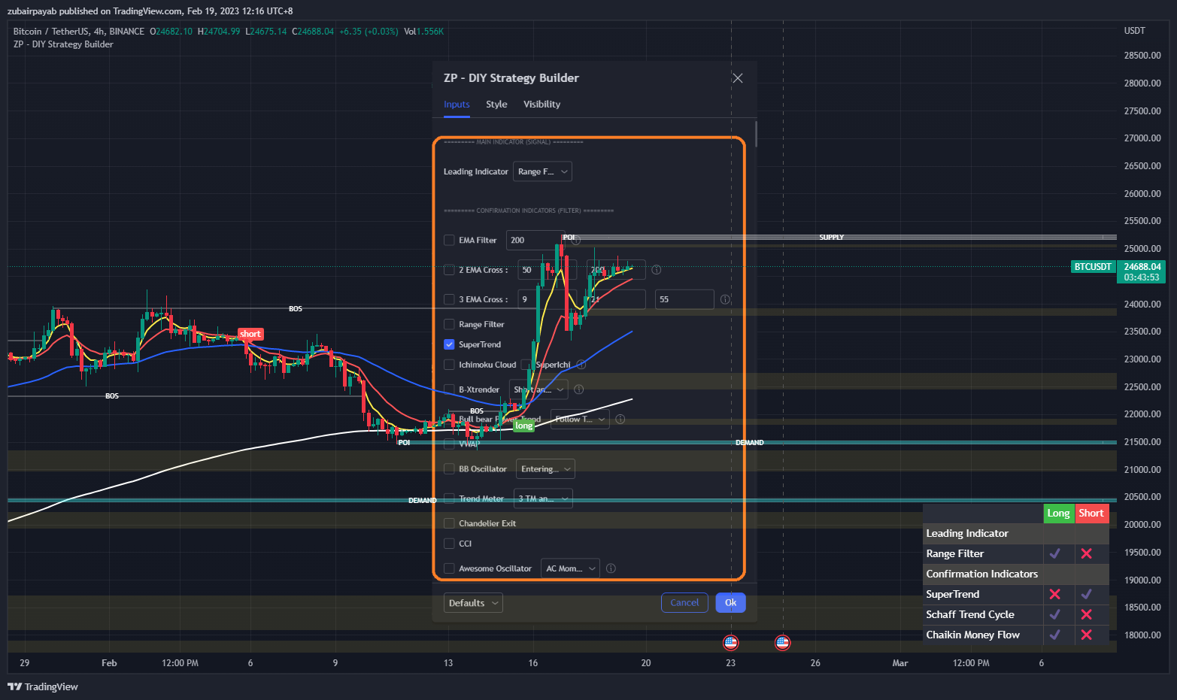Click the info icon on 3 EMA Cross row
This screenshot has width=1177, height=700.
pyautogui.click(x=725, y=299)
